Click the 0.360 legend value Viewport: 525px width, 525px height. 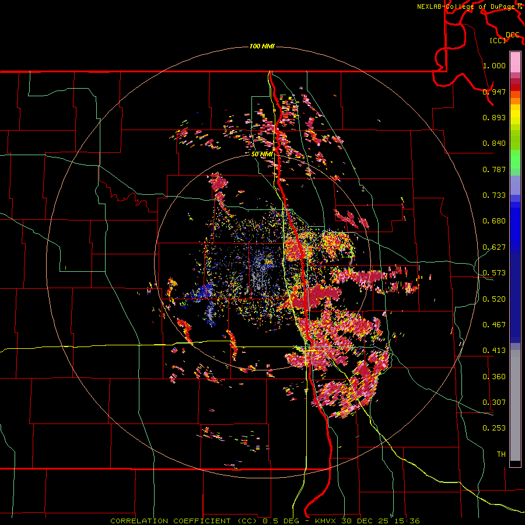(494, 377)
